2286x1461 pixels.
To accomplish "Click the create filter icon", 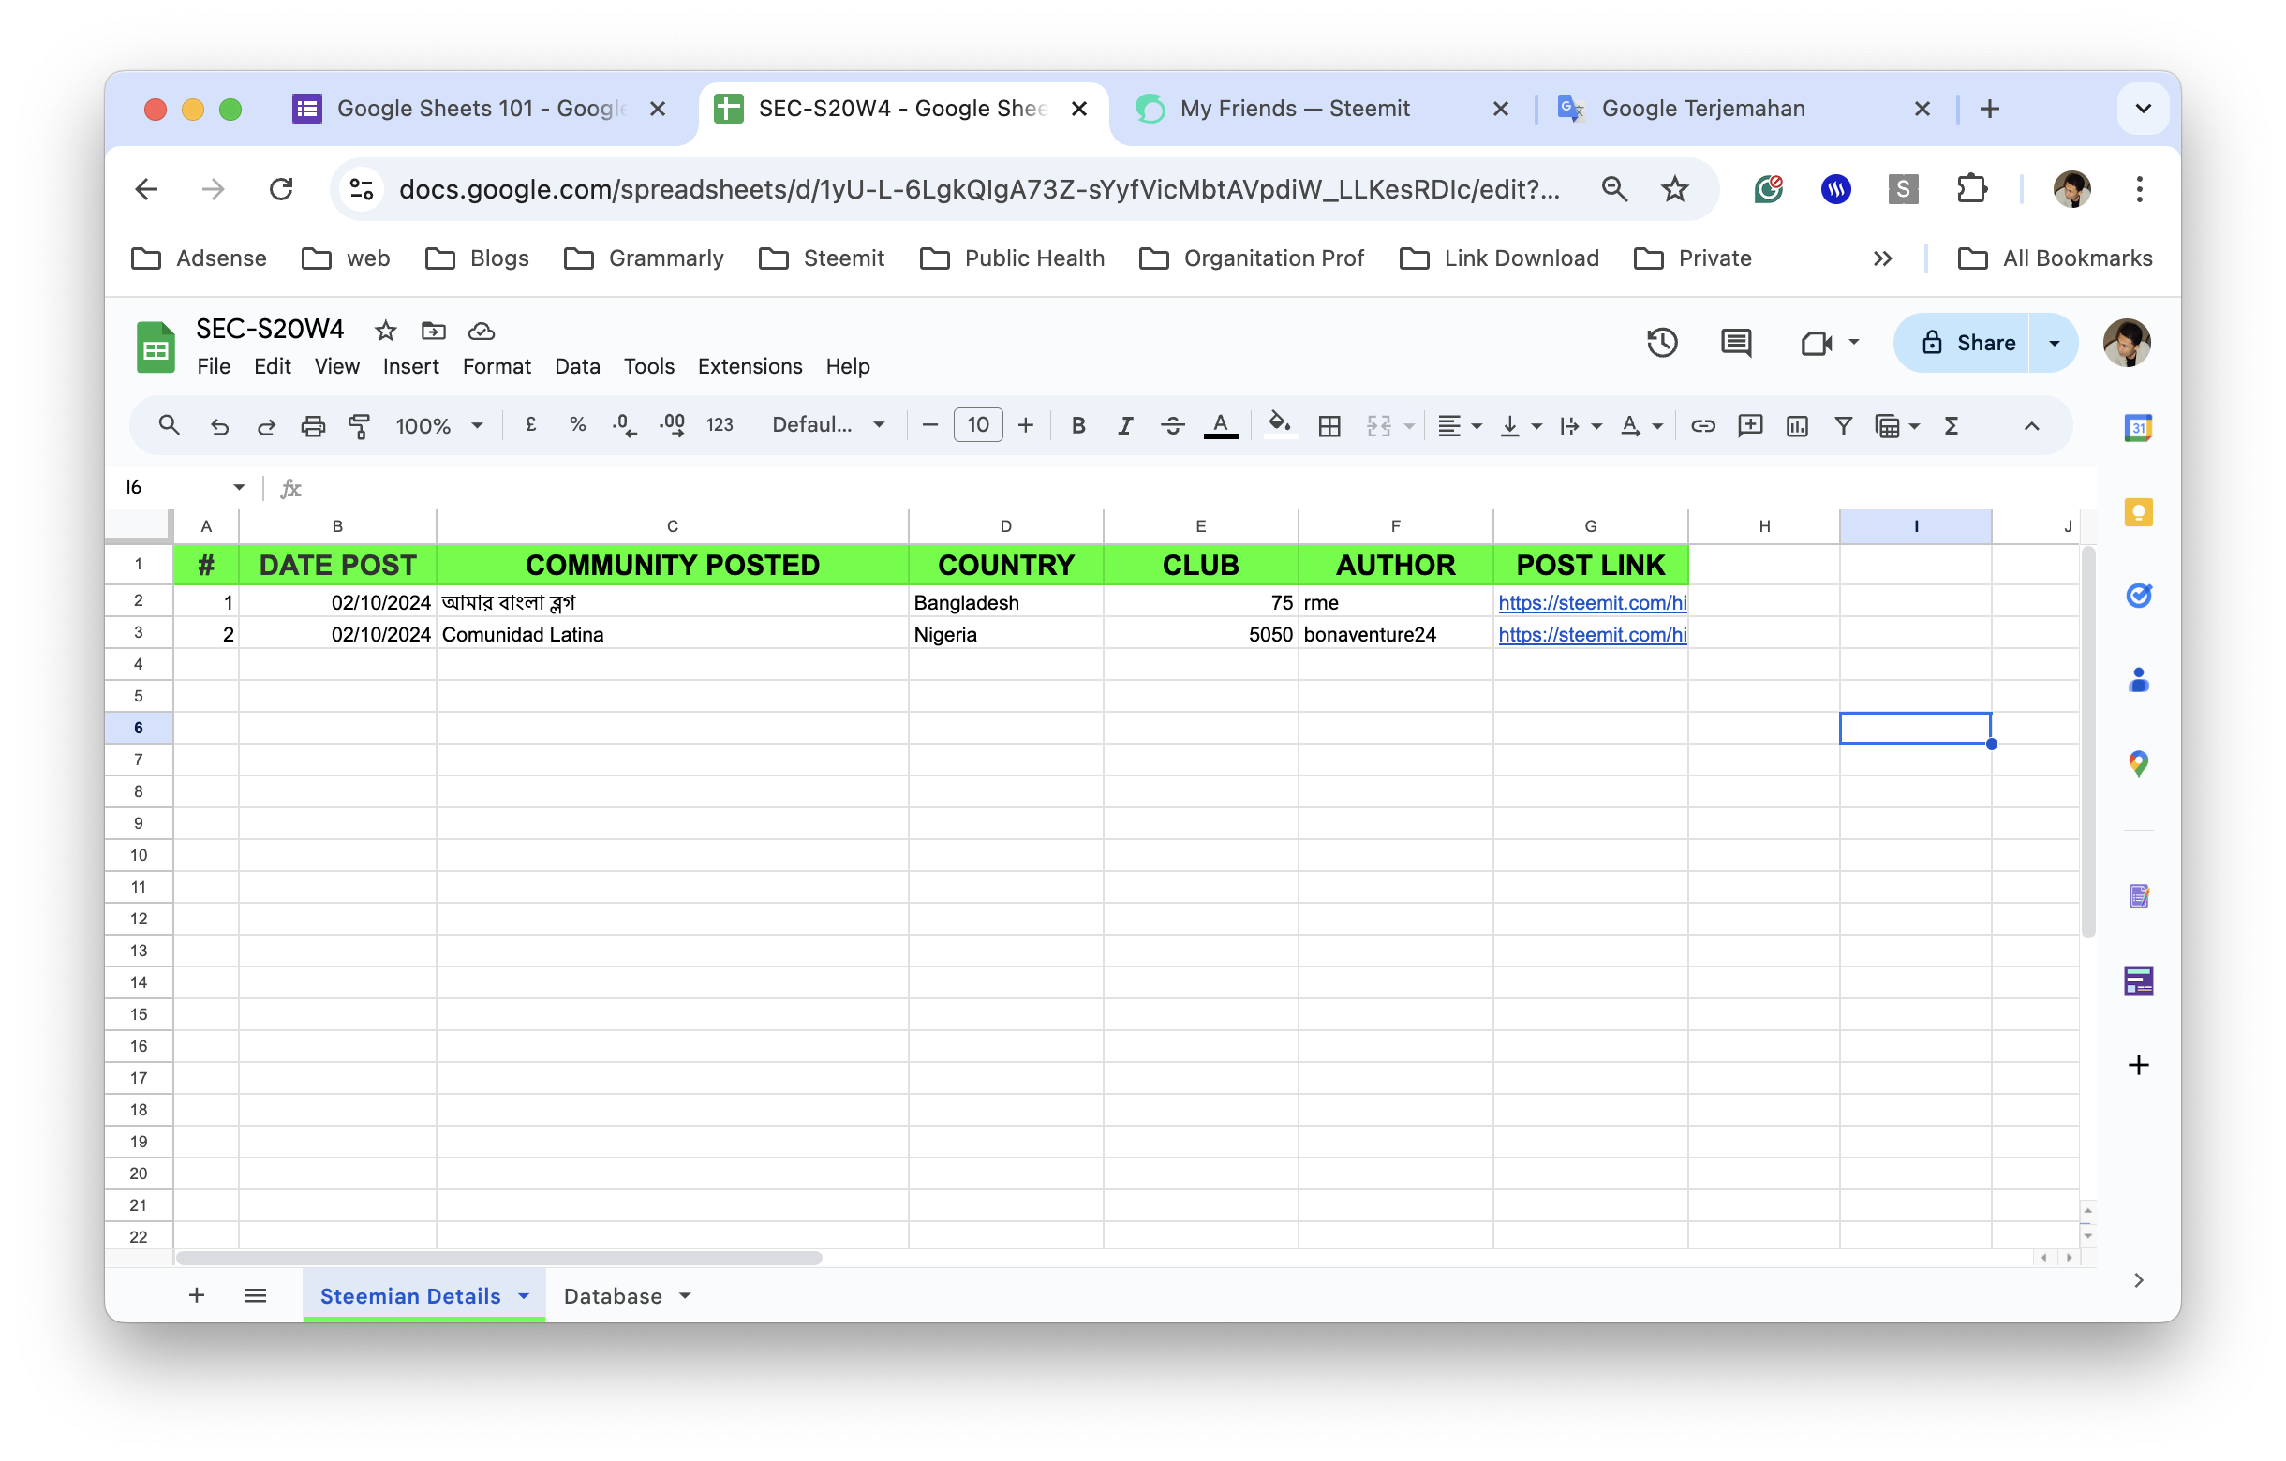I will 1843,426.
